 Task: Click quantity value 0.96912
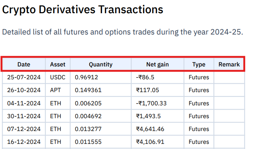87,77
